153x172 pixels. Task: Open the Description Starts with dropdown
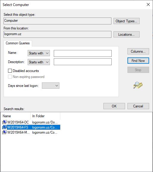click(x=39, y=62)
